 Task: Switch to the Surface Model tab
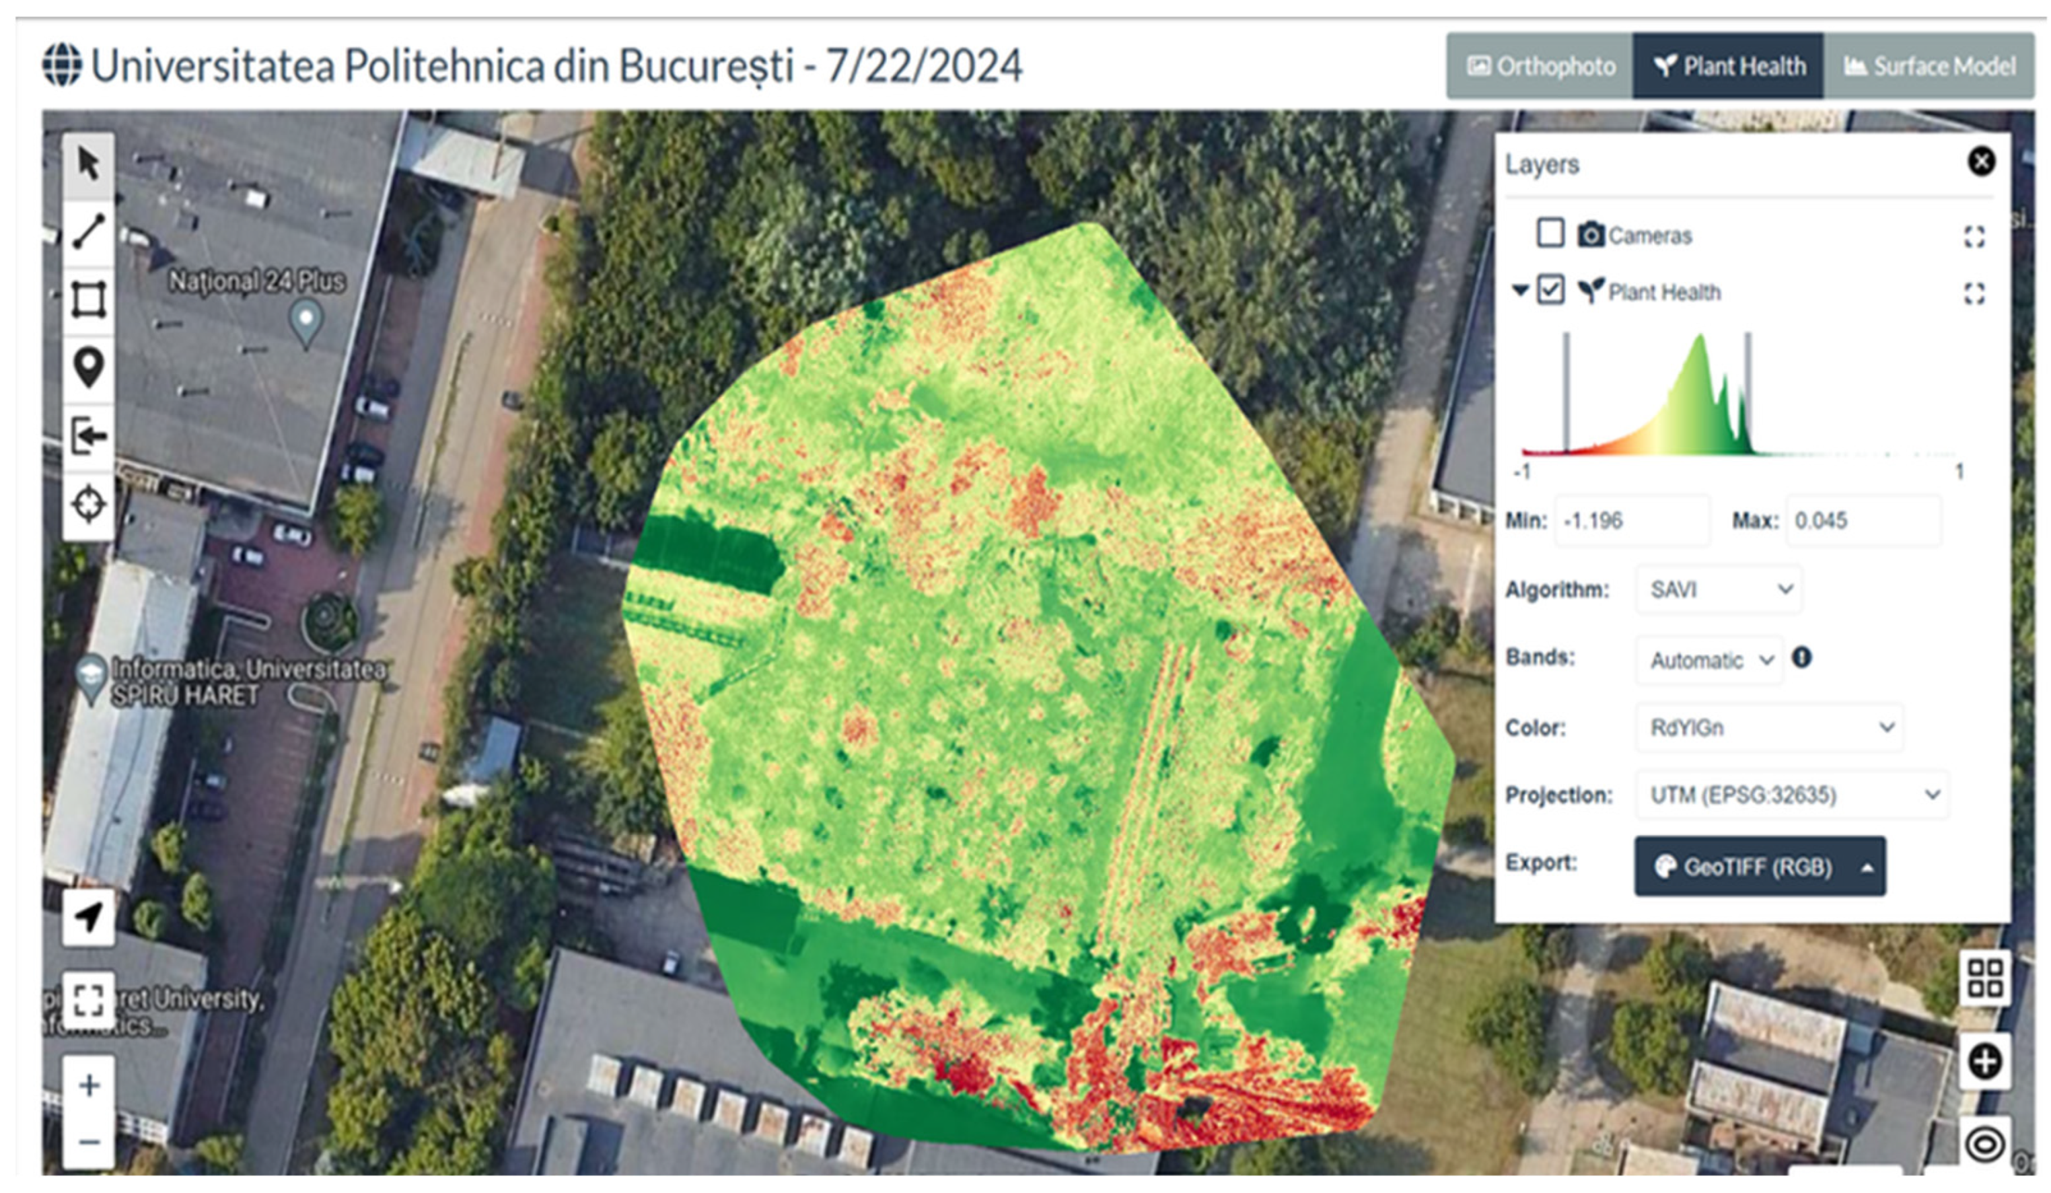pyautogui.click(x=1929, y=67)
